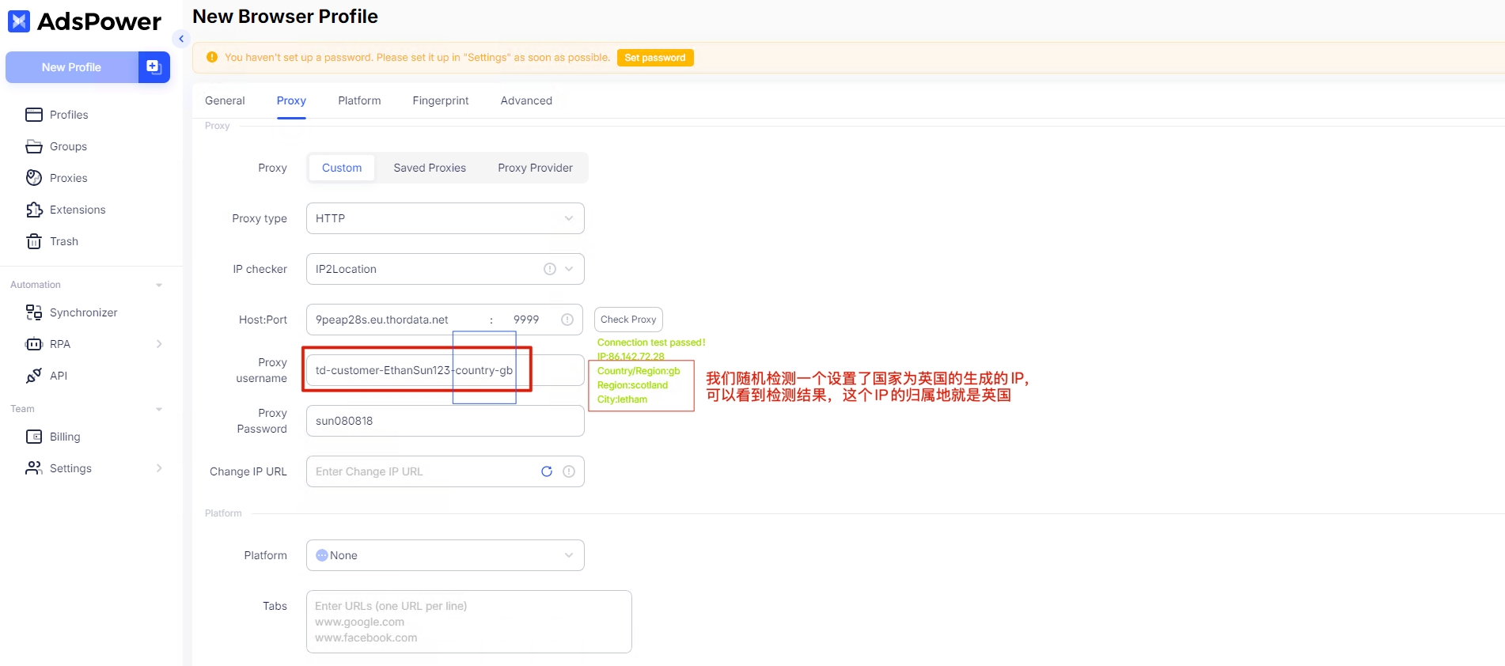Collapse the sidebar with the arrow icon
Screen dimensions: 1505x666
(x=181, y=39)
